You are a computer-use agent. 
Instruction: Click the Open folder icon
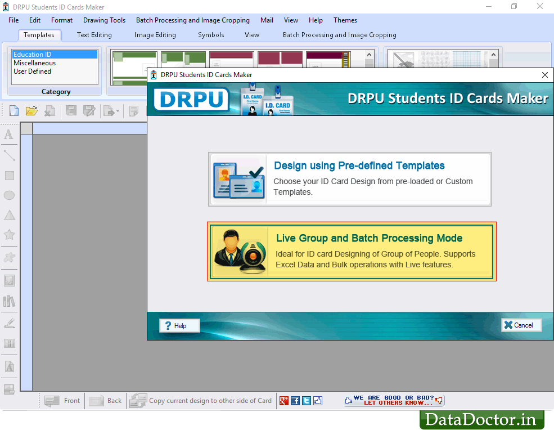[32, 111]
